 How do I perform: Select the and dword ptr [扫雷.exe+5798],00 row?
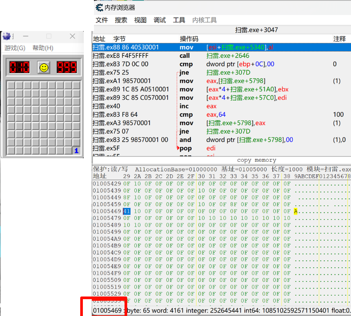click(222, 140)
